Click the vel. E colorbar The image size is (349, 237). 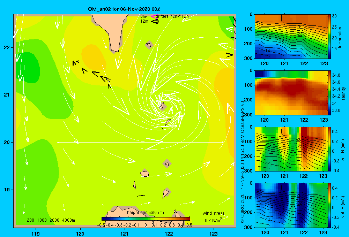click(329, 205)
